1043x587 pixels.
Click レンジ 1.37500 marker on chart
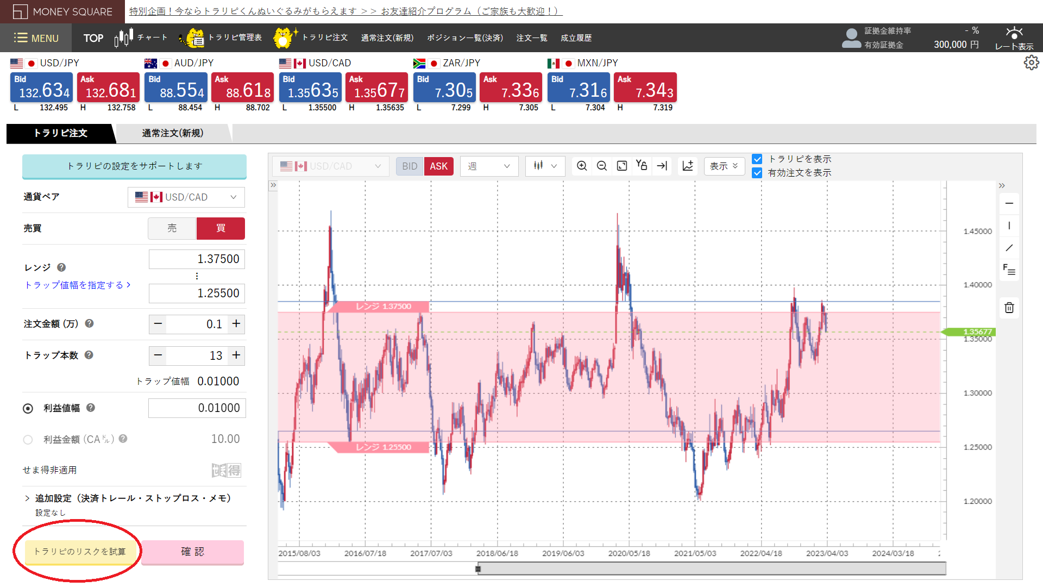[x=378, y=307]
